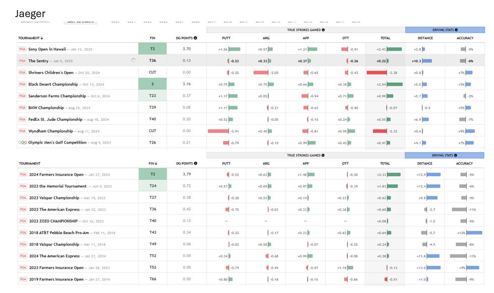Click the lower DRIVING STATS header band
The height and width of the screenshot is (293, 494).
pyautogui.click(x=444, y=155)
